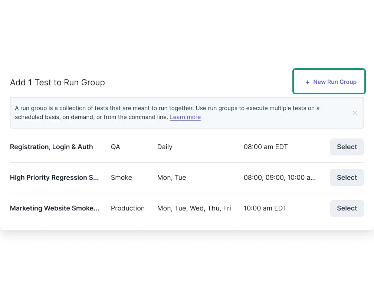Click the 08:00, 09:00, 10:00 a... times

[x=279, y=177]
